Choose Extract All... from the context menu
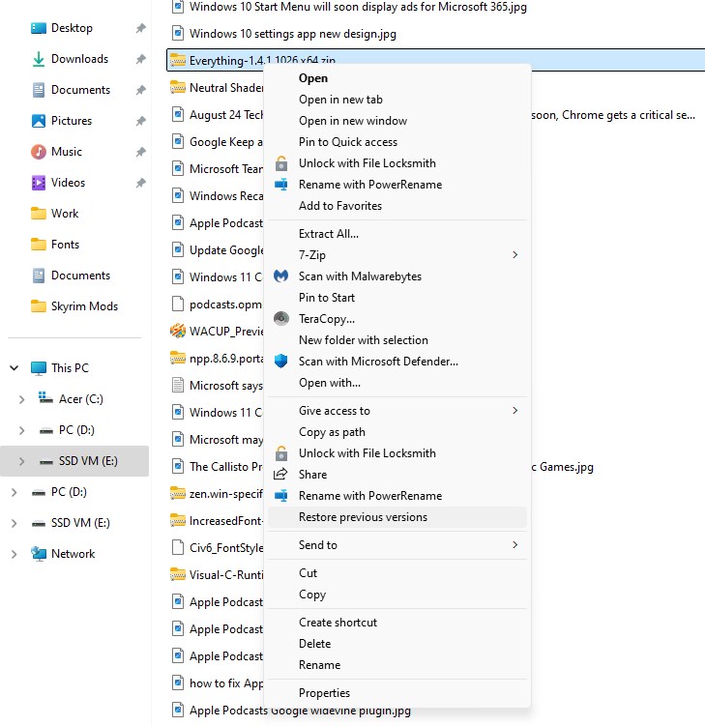The width and height of the screenshot is (705, 726). pos(329,234)
